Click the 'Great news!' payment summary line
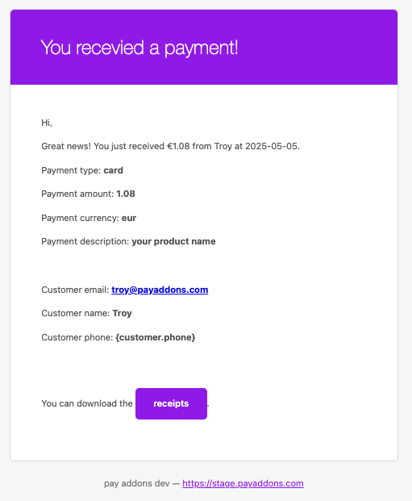The height and width of the screenshot is (501, 412). [x=170, y=146]
